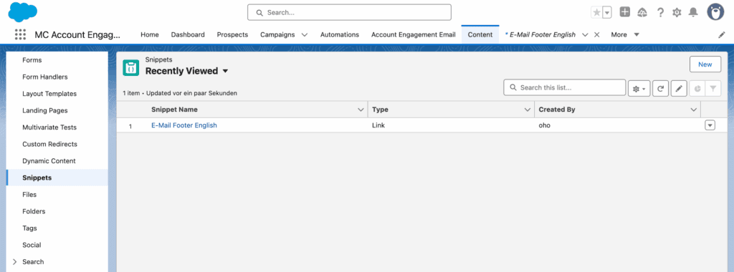Click the Favorites star icon
The height and width of the screenshot is (272, 734).
pyautogui.click(x=596, y=13)
